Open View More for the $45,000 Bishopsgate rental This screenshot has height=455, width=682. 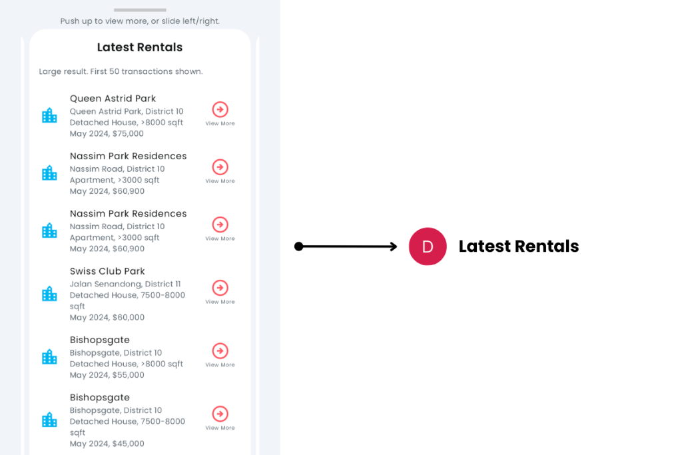coord(220,414)
